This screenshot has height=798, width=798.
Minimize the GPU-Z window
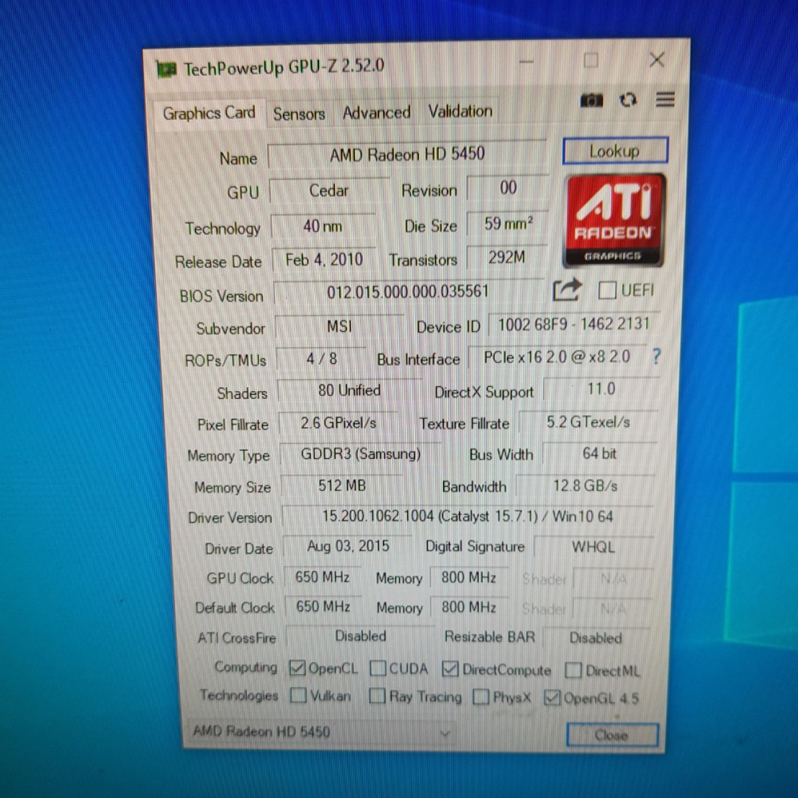point(527,62)
